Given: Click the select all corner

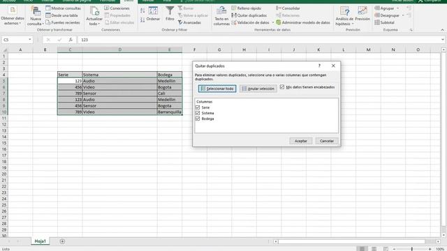Looking at the screenshot, I should (x=4, y=50).
